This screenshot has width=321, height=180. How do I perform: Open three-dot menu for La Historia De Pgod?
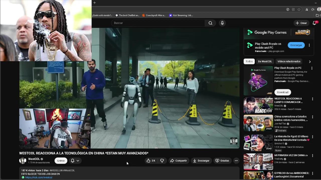312,137
